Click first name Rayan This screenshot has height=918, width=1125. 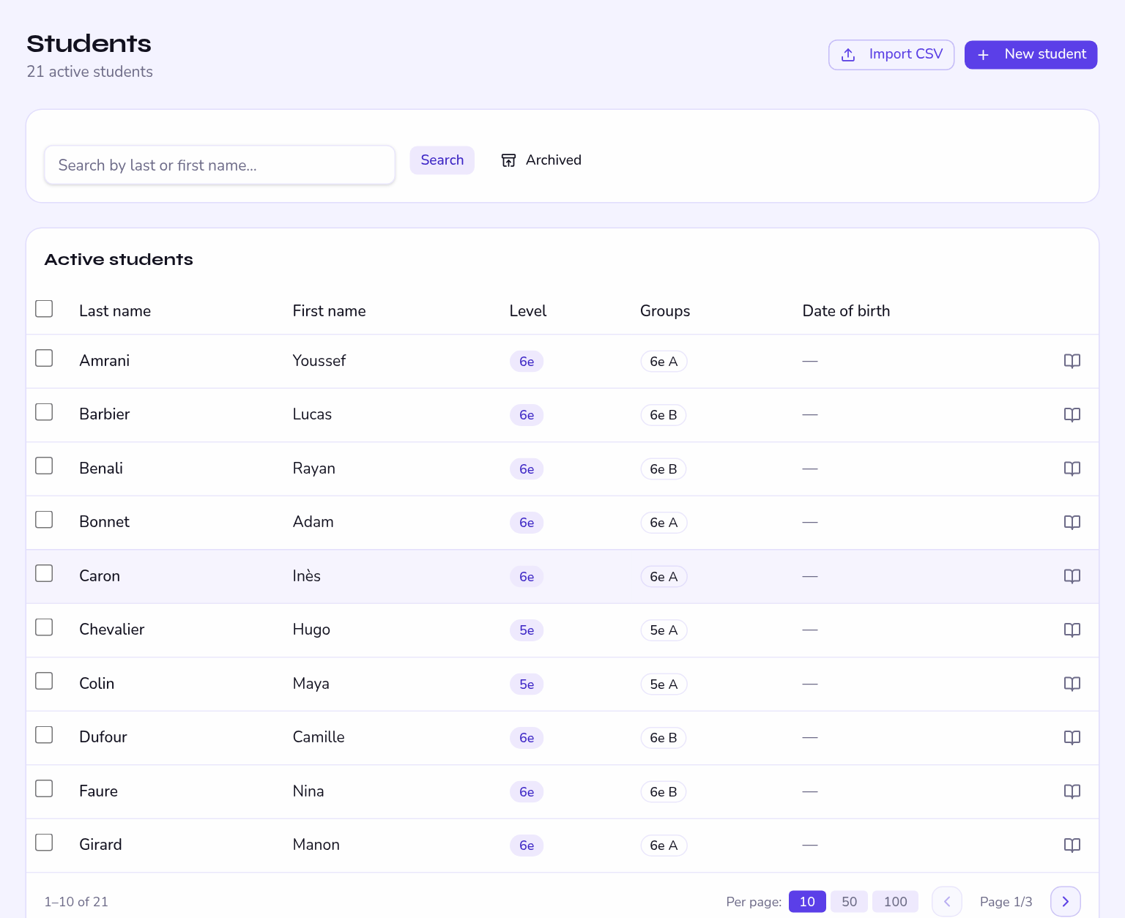pos(313,469)
